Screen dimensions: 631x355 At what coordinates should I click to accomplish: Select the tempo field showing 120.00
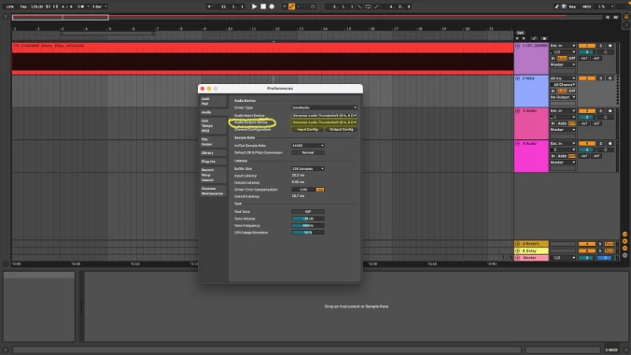(37, 7)
